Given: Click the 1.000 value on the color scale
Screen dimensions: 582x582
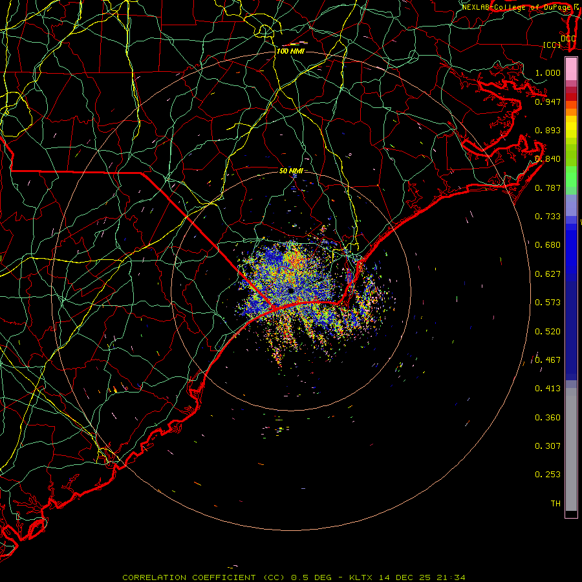Looking at the screenshot, I should [x=548, y=72].
